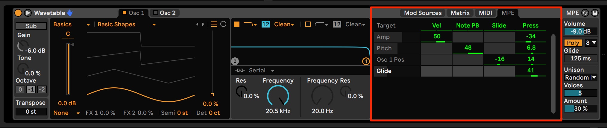
Task: Select Sub Octave 0 button
Action: click(20, 89)
